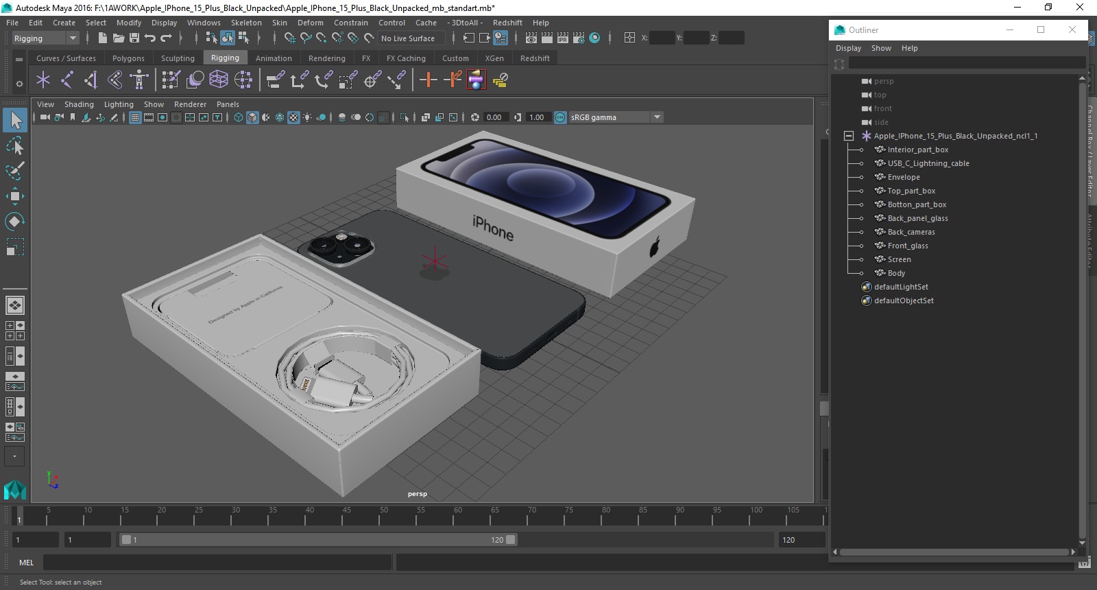1097x590 pixels.
Task: Click the Outliner vertical scrollbar
Action: click(x=1083, y=310)
